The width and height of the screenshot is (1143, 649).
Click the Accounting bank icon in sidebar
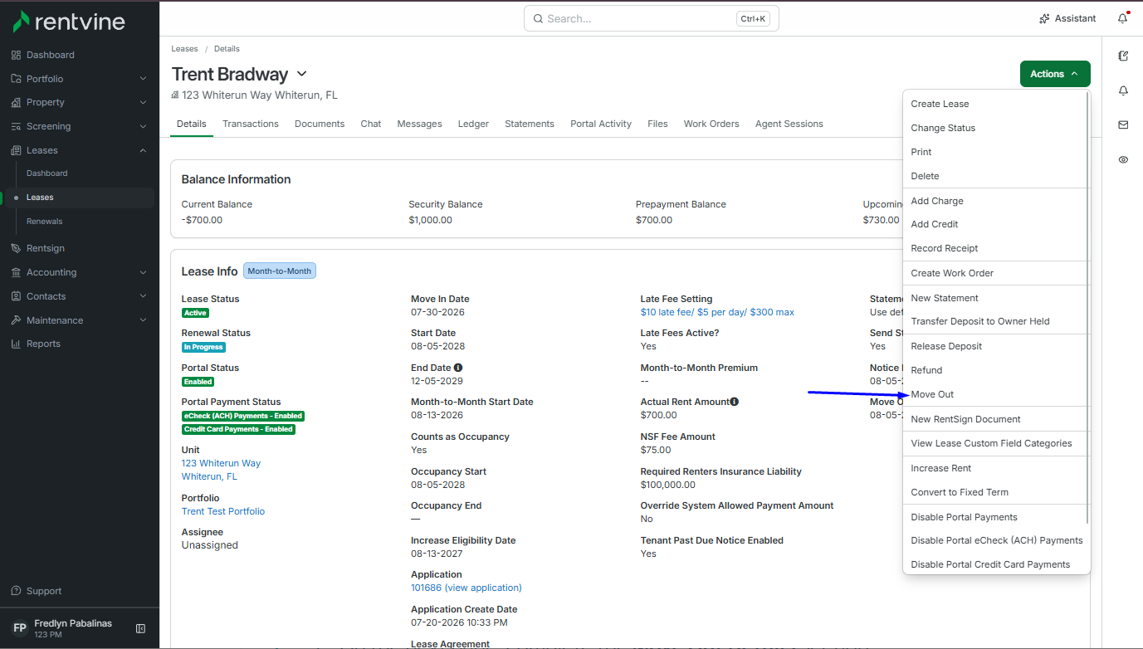click(16, 272)
